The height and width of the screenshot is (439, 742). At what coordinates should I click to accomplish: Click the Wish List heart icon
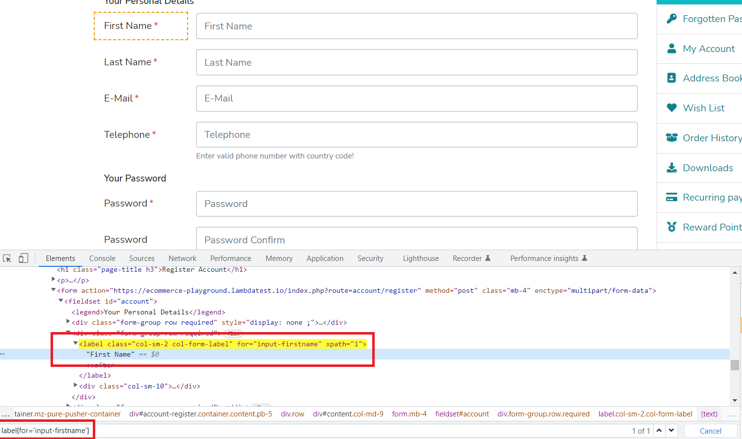point(672,107)
